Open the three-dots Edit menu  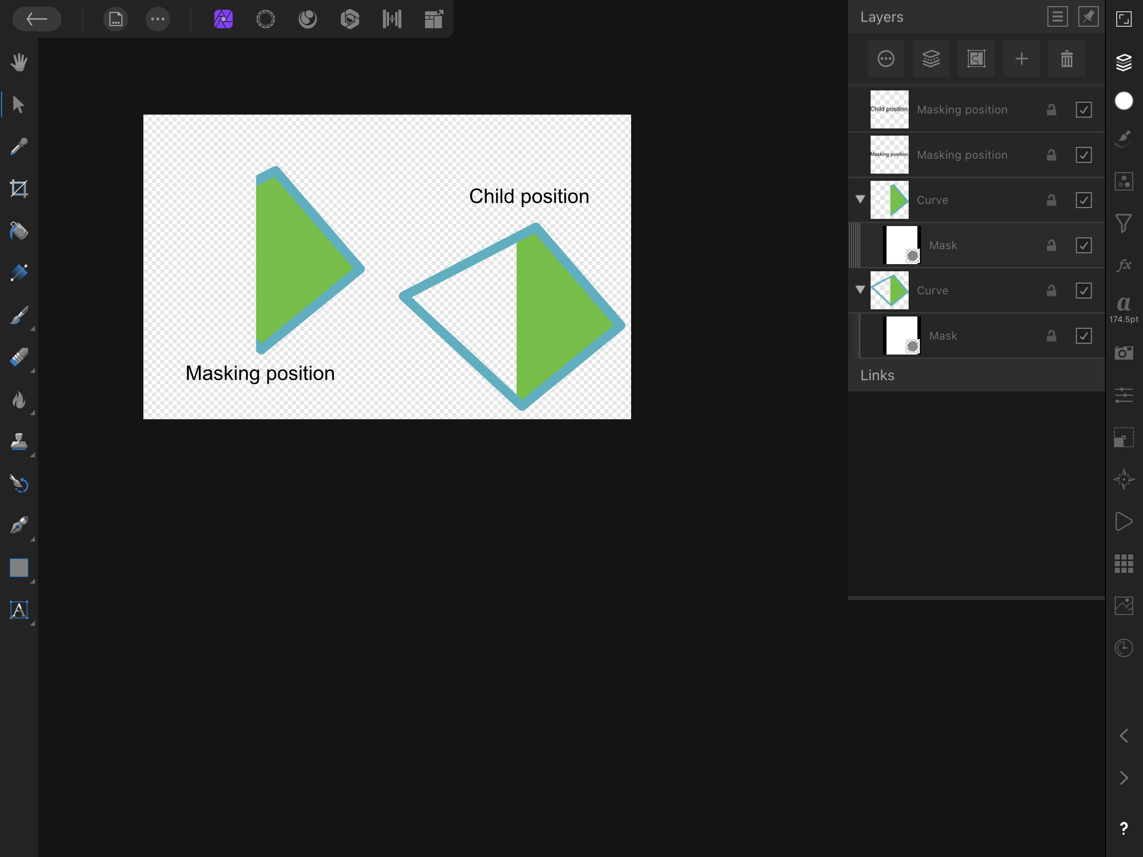158,20
